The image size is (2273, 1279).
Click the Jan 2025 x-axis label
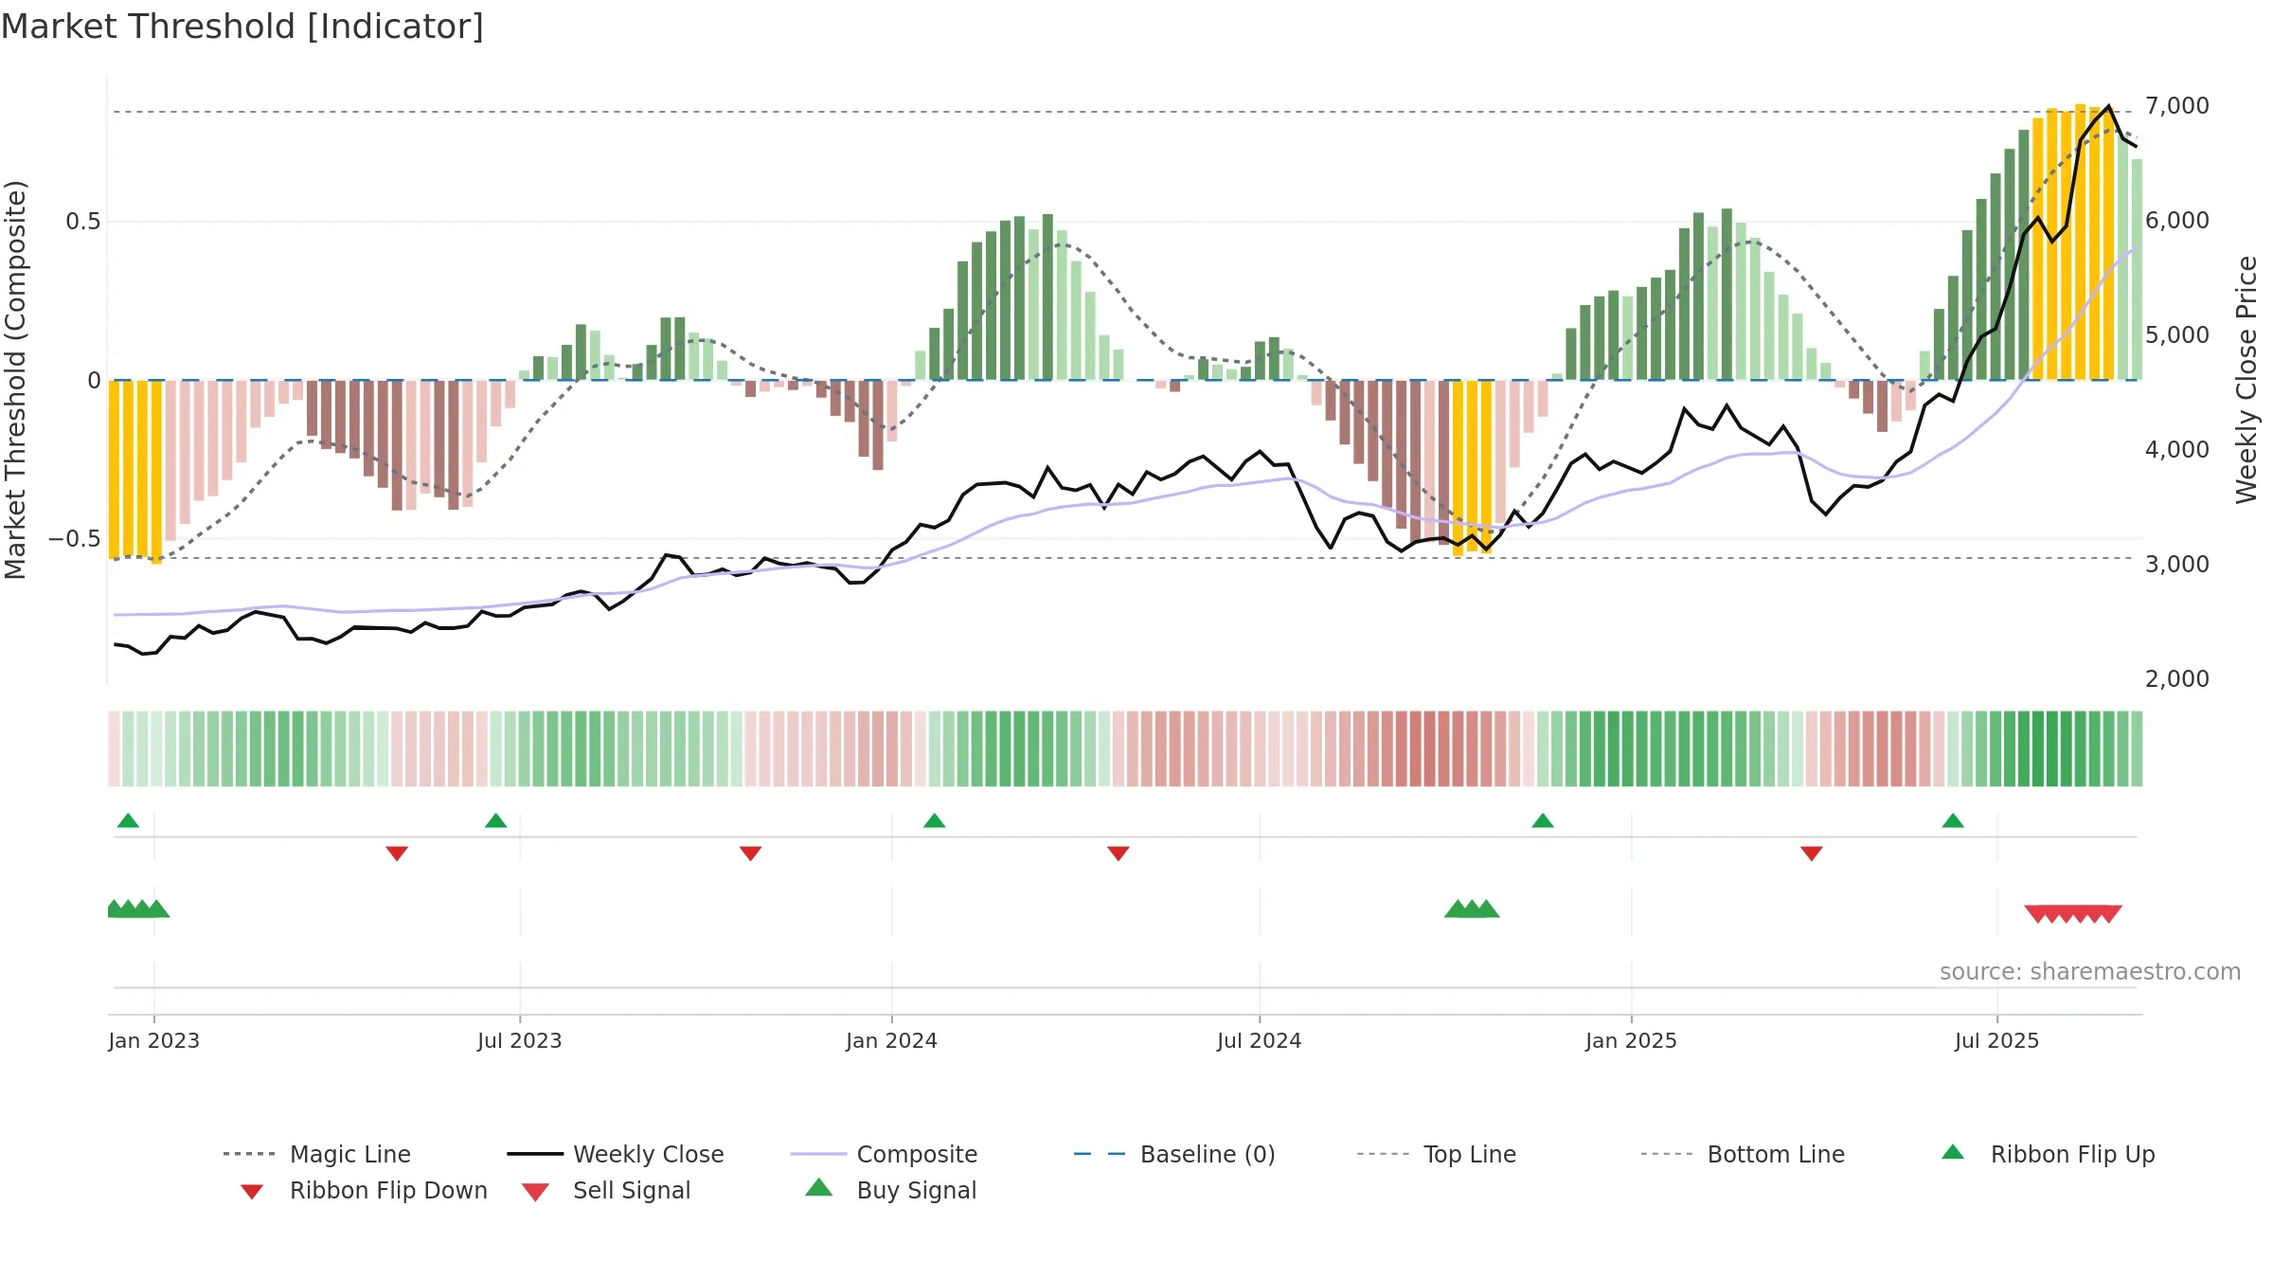[x=1631, y=1040]
